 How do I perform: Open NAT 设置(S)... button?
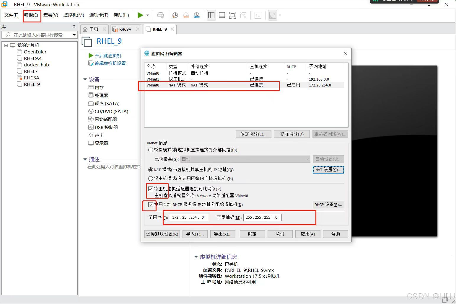(x=328, y=170)
